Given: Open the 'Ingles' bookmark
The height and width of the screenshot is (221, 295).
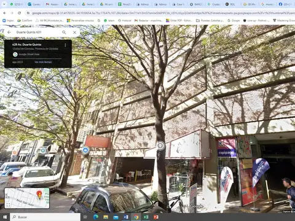Looking at the screenshot, I should click(x=8, y=20).
